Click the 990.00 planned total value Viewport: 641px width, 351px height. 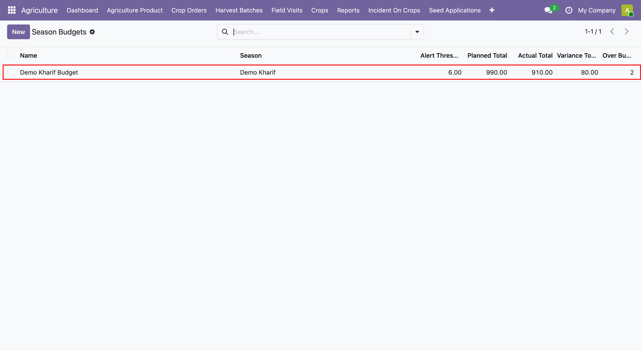coord(496,72)
